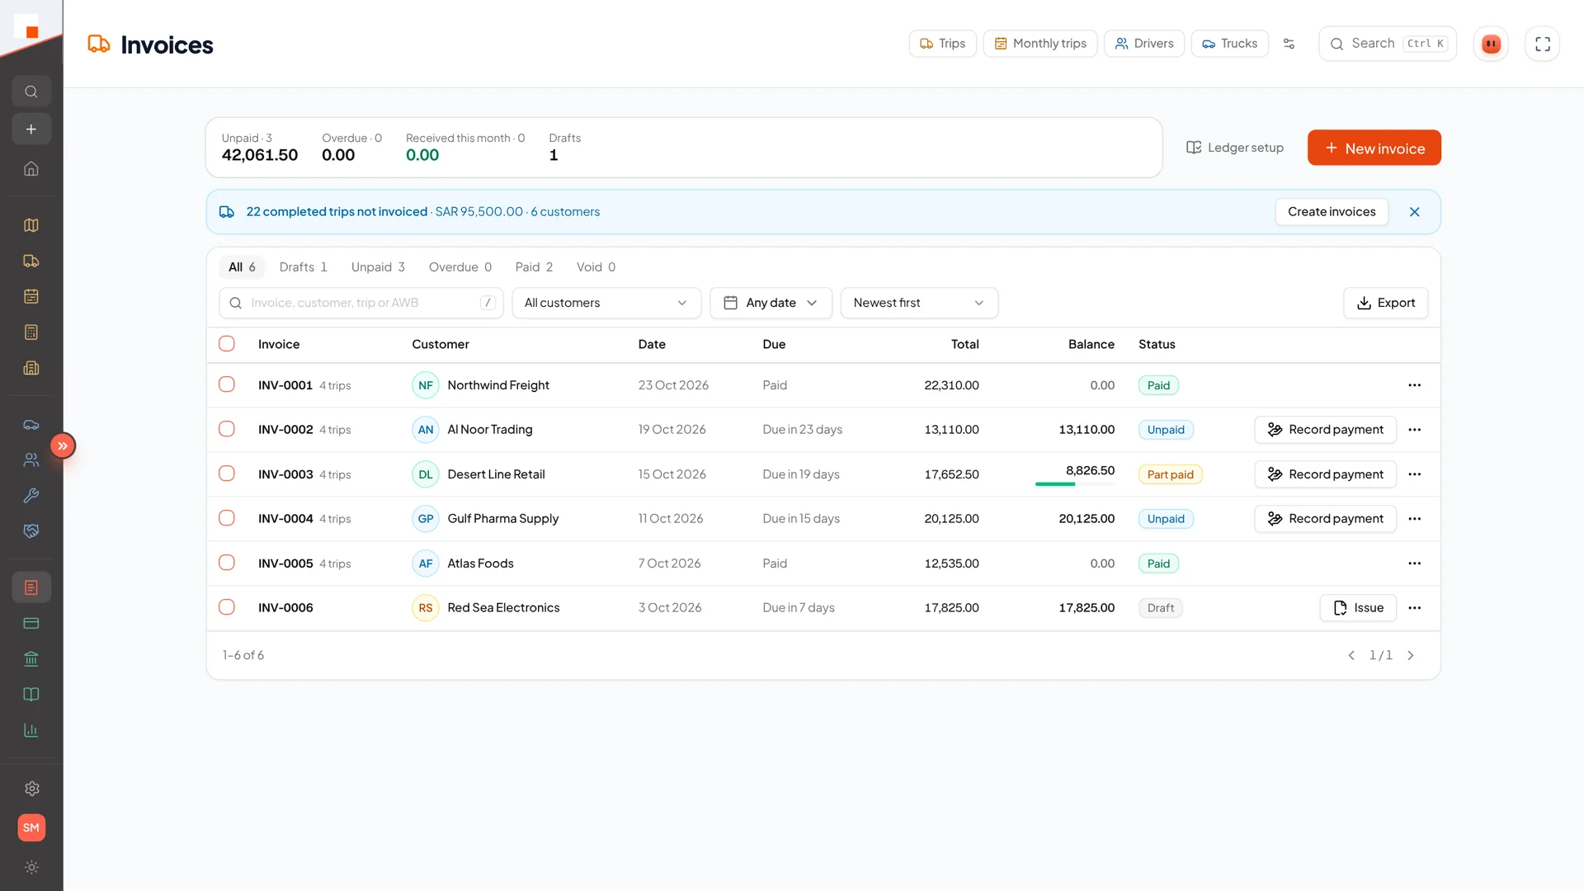The height and width of the screenshot is (891, 1584).
Task: Select the checkbox for INV-0003
Action: click(x=227, y=474)
